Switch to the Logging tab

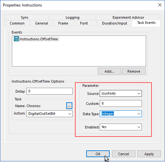tap(72, 17)
